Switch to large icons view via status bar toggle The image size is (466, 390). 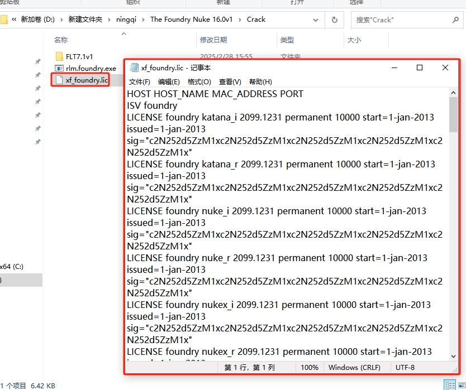(x=462, y=384)
